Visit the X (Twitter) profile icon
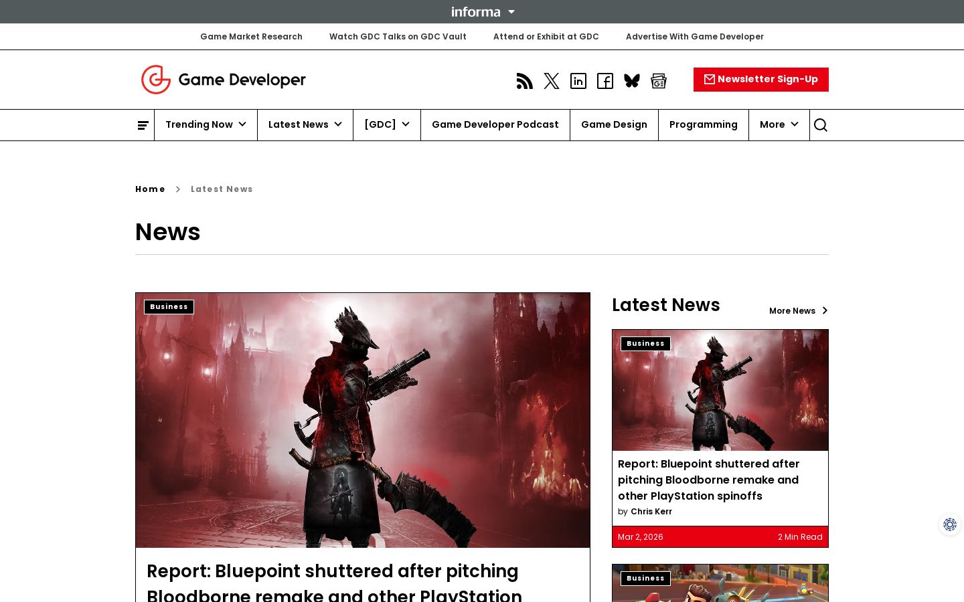Viewport: 964px width, 602px height. (x=552, y=81)
